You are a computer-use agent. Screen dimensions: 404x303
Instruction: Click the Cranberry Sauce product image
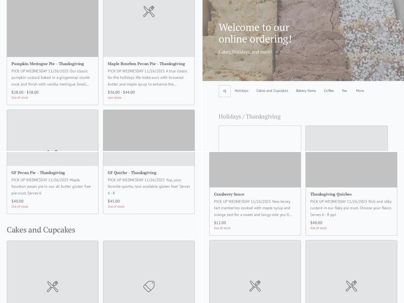pos(255,169)
